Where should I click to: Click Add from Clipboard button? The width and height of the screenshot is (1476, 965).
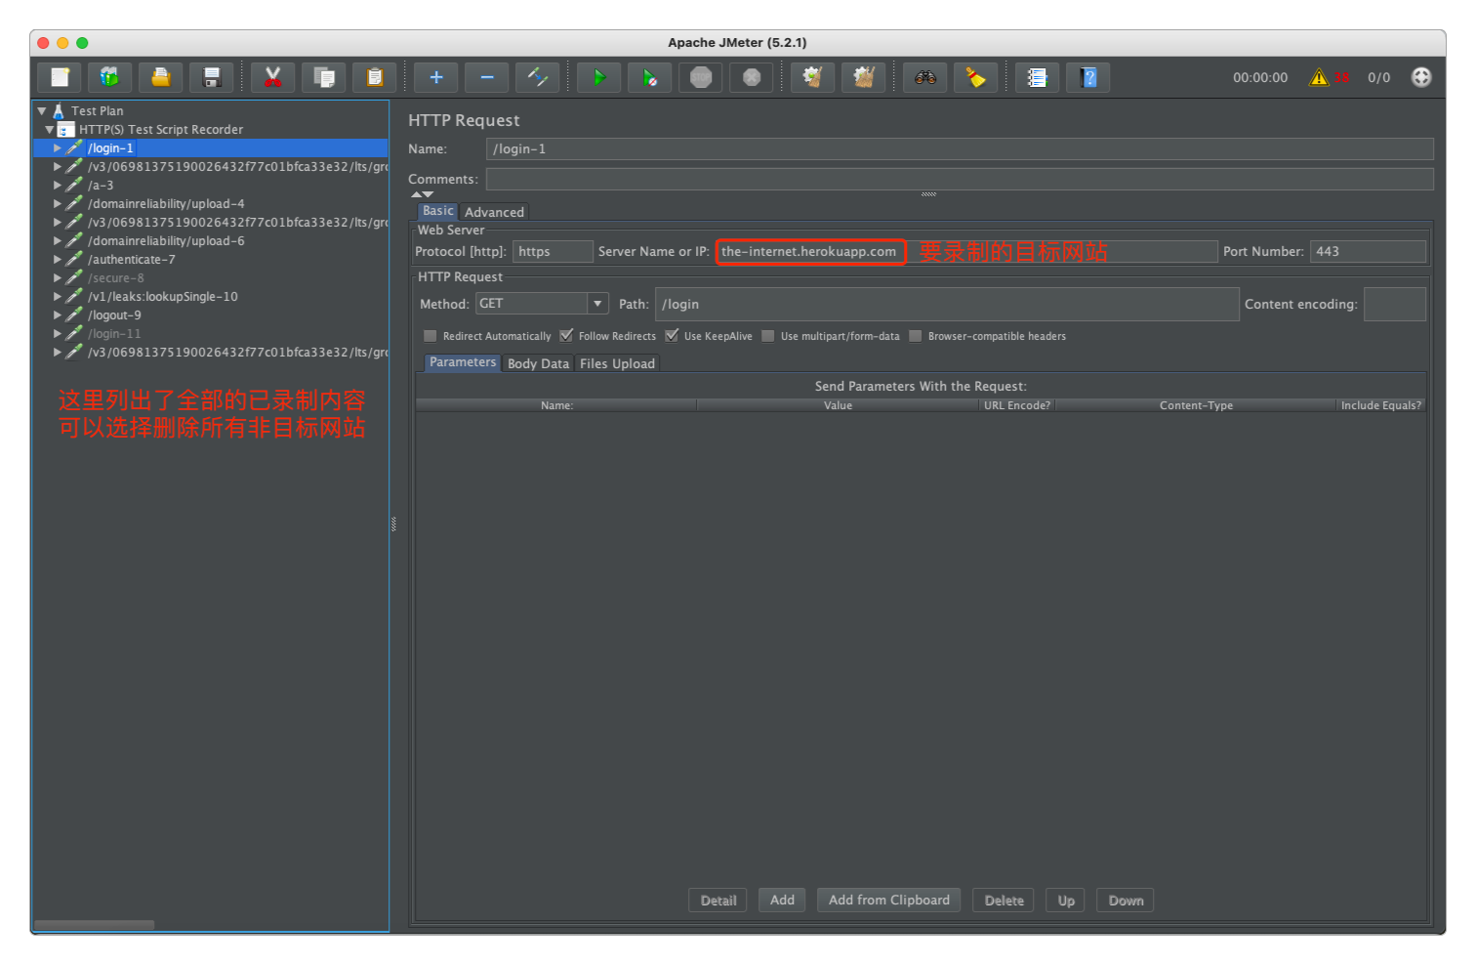[x=889, y=900]
